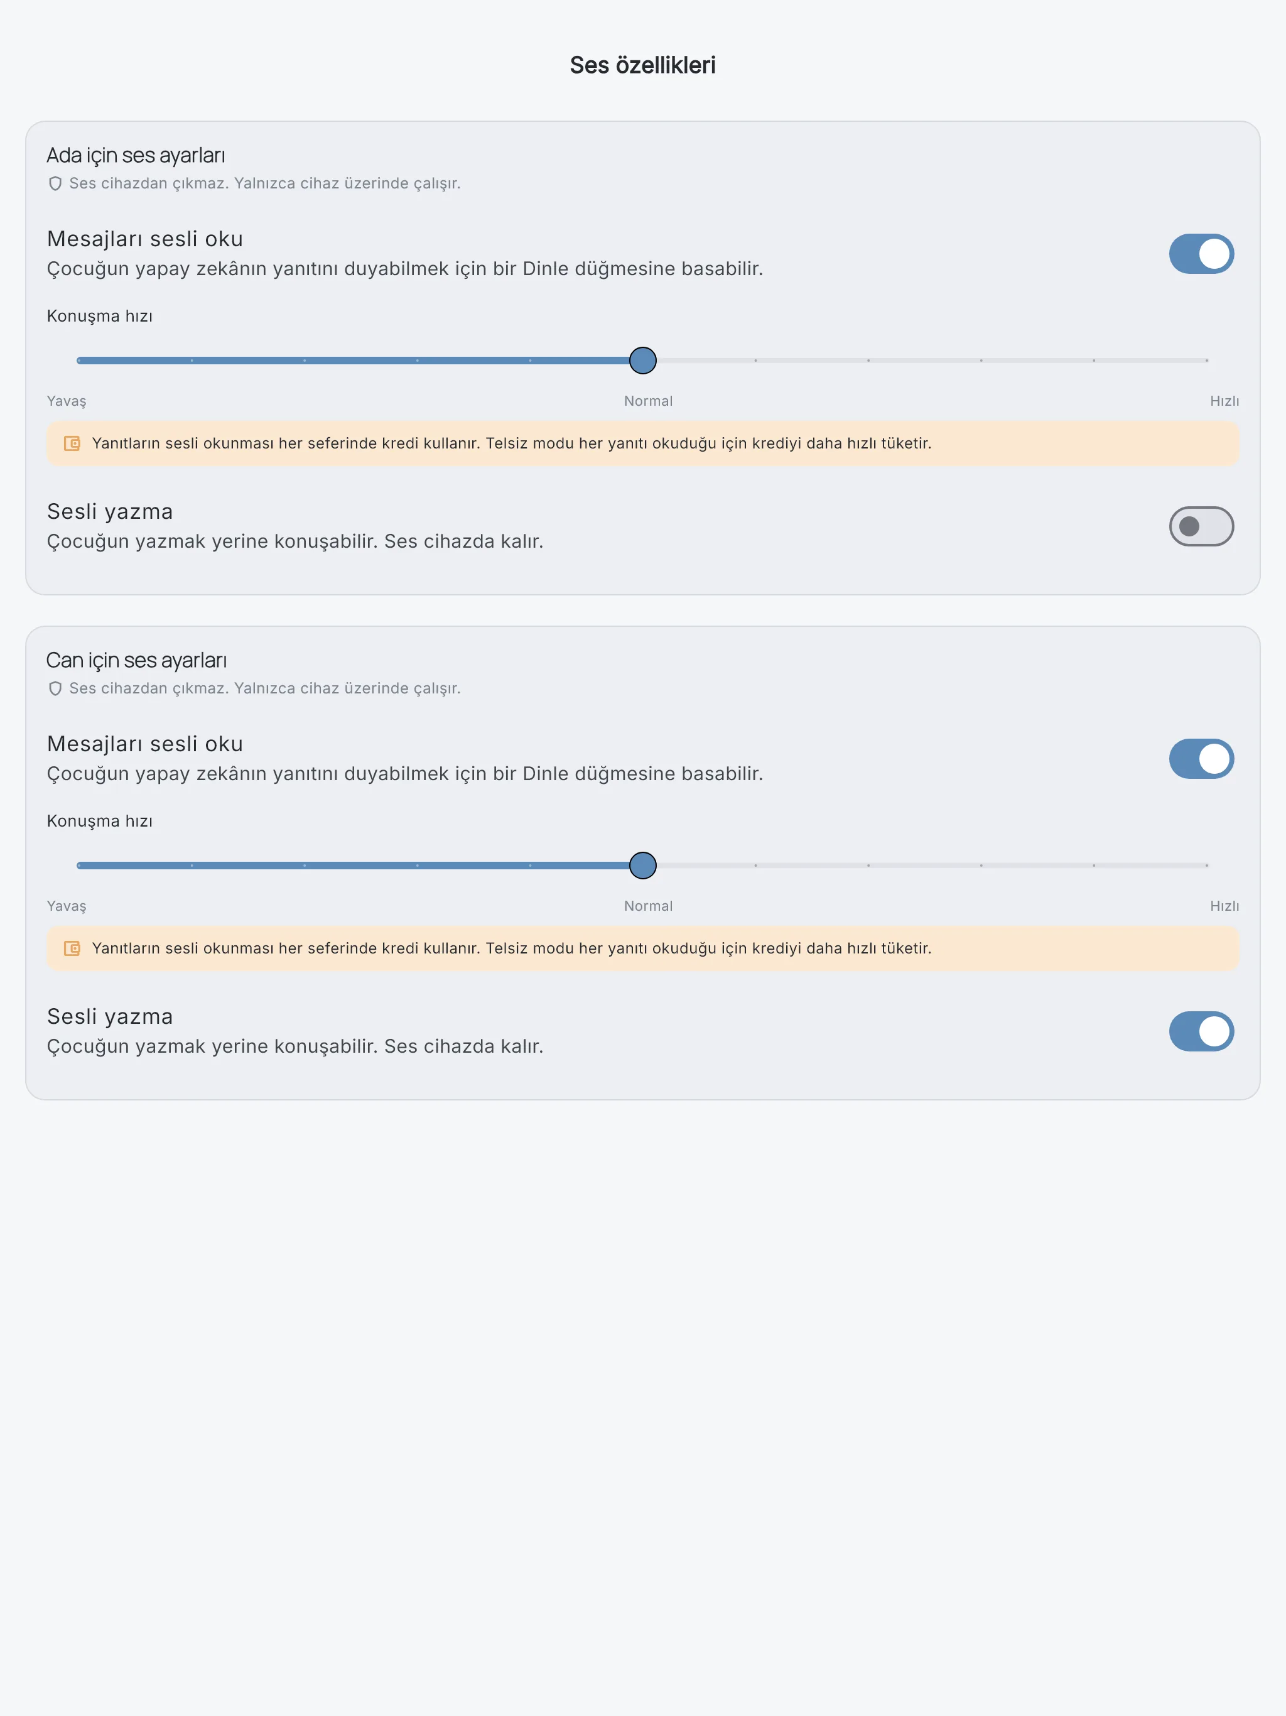
Task: Click wallet credit icon in Ada's warning banner
Action: click(x=72, y=443)
